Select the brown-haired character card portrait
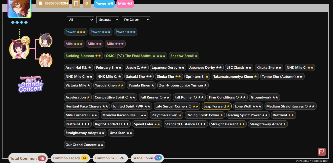 tap(19, 8)
